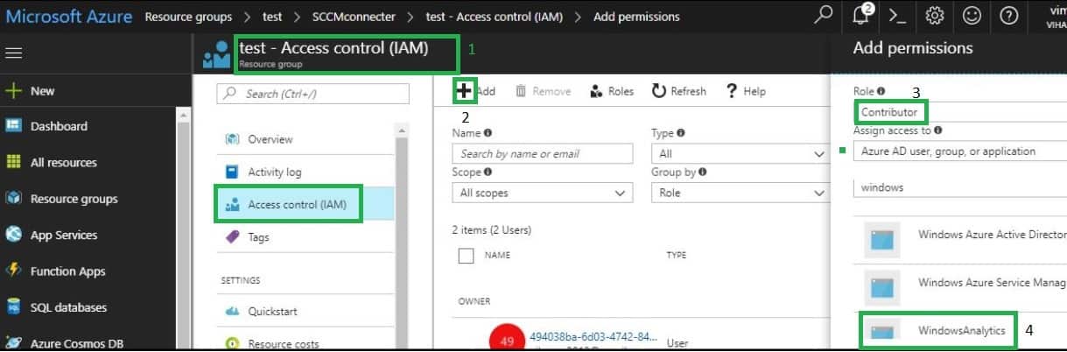The image size is (1067, 352).
Task: Click the Group by info icon
Action: [703, 172]
